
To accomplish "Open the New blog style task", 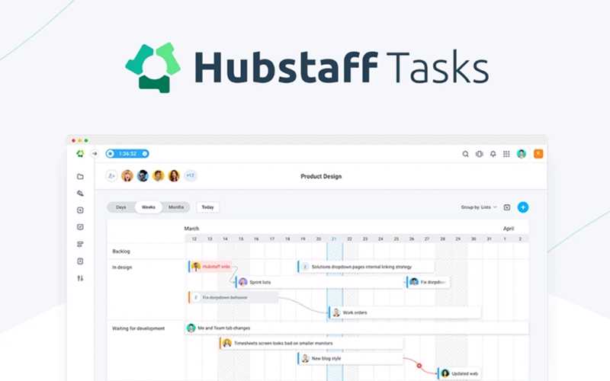I will [x=350, y=358].
